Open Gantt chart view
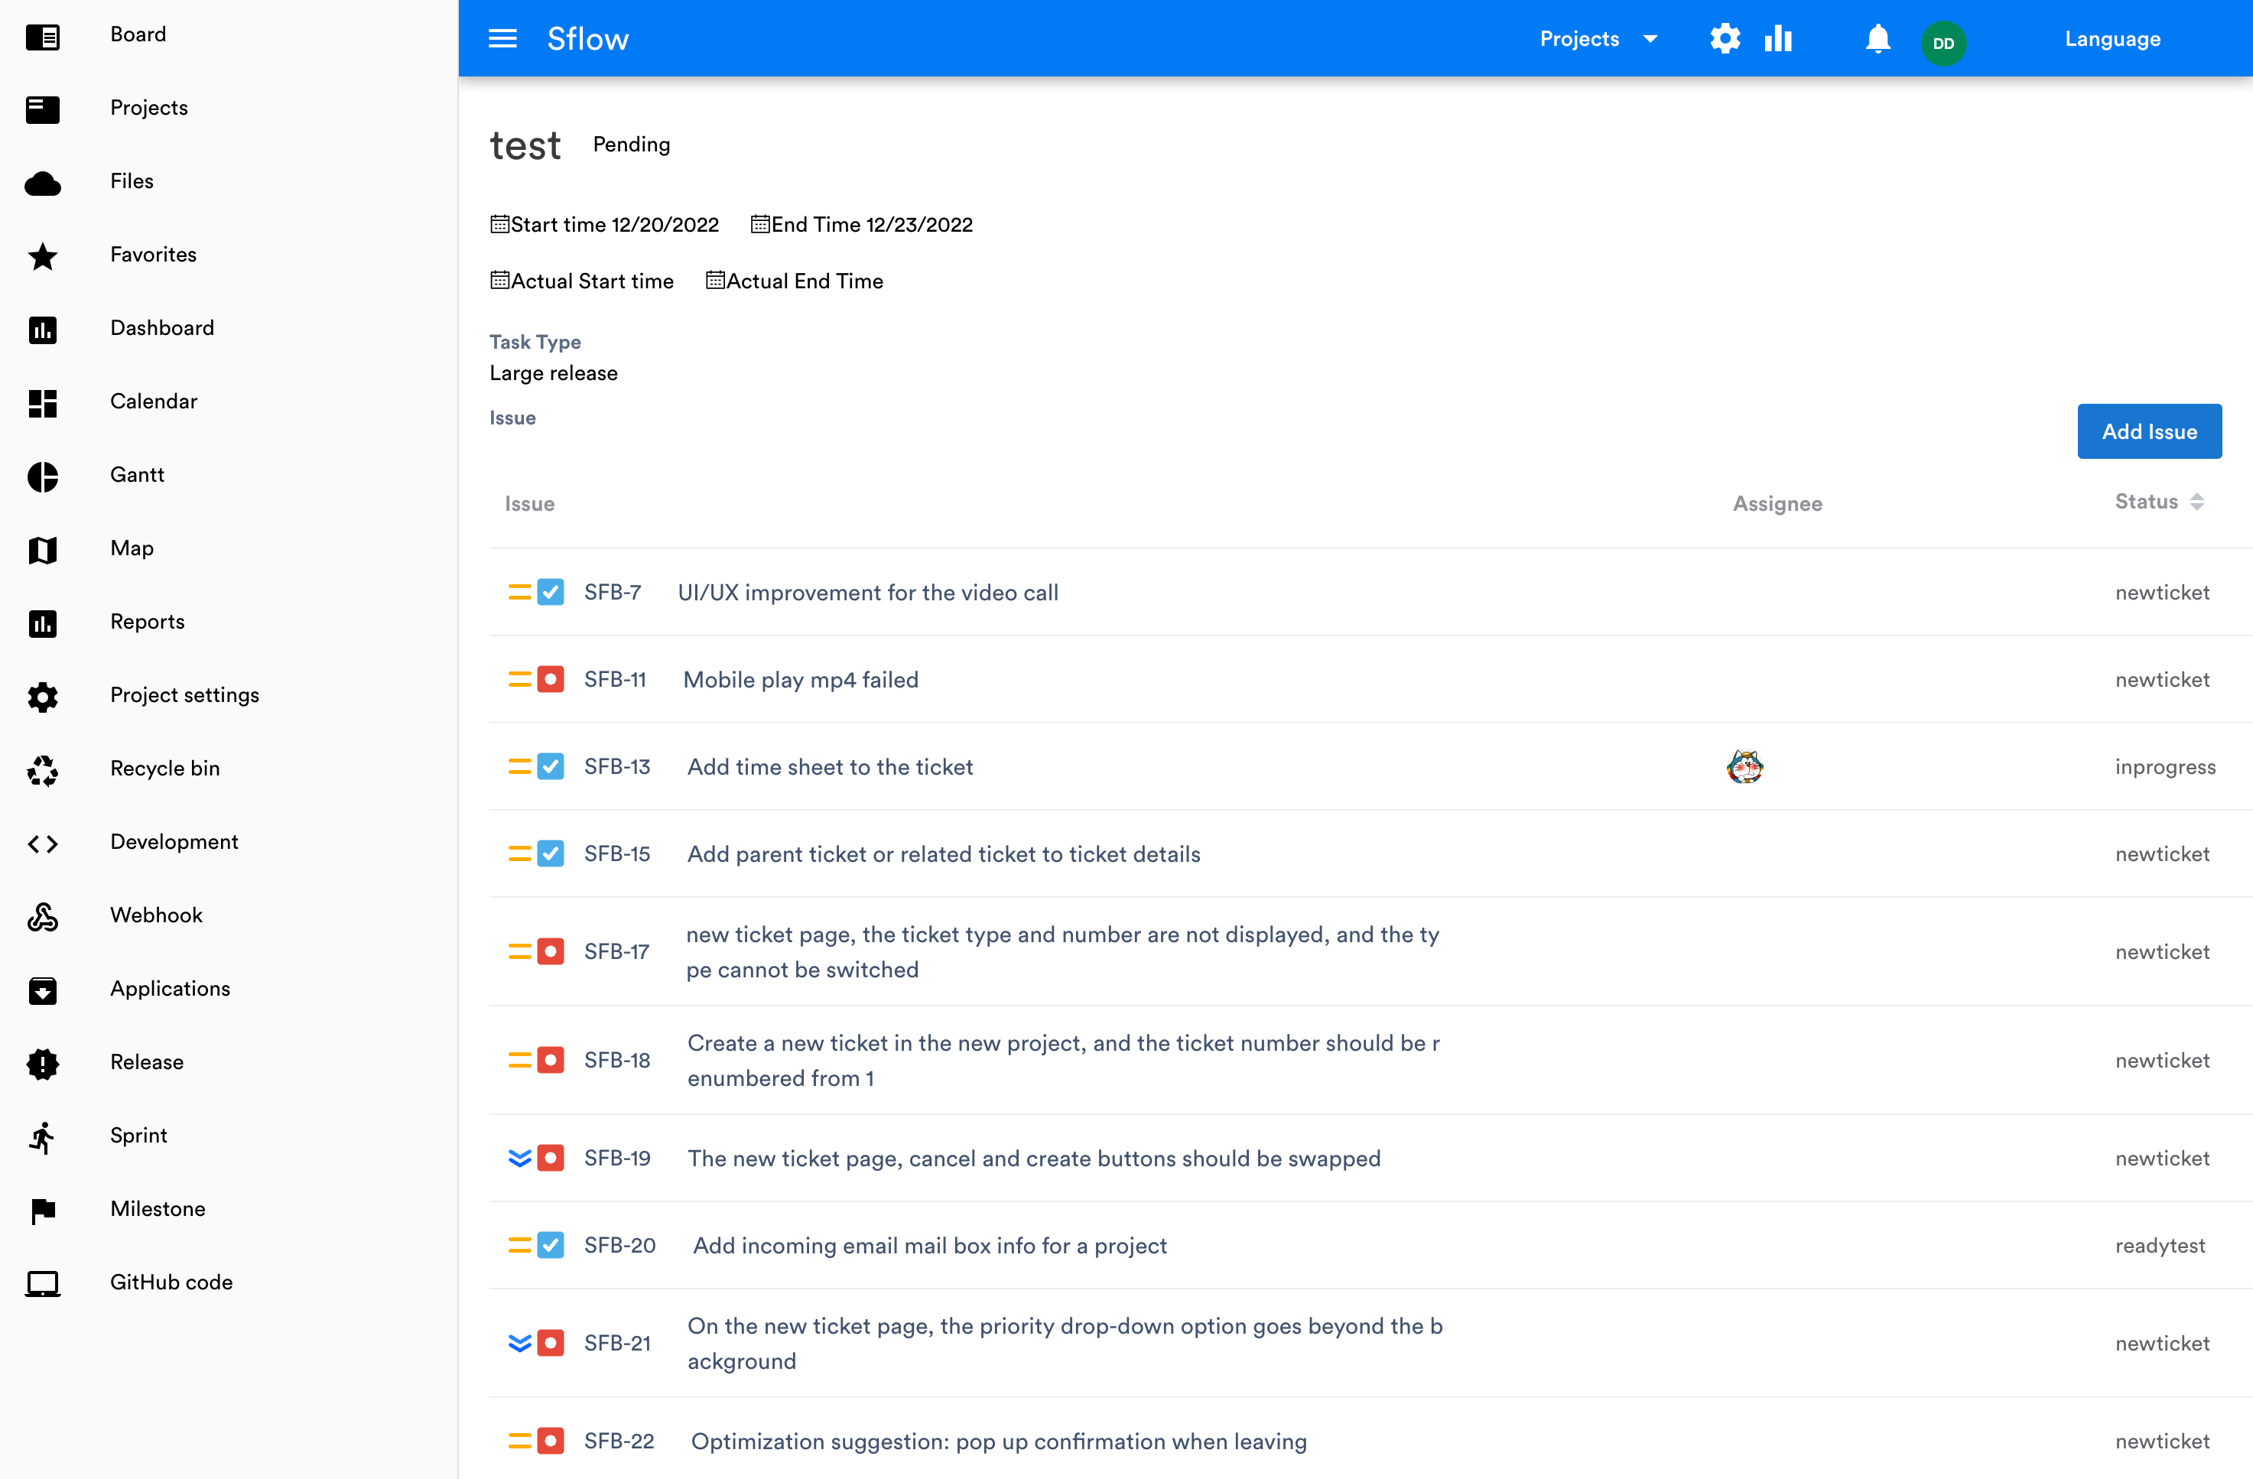This screenshot has width=2253, height=1479. tap(136, 474)
